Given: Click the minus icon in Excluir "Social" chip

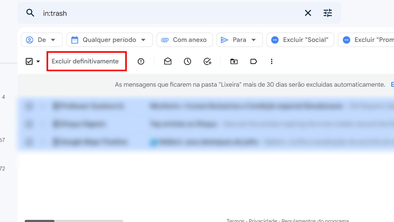Looking at the screenshot, I should (275, 40).
